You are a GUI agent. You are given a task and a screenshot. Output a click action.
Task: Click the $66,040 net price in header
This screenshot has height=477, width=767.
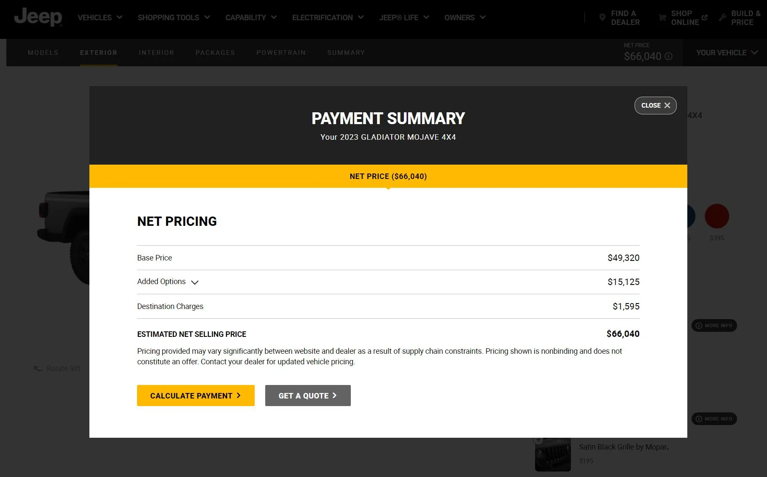coord(643,57)
